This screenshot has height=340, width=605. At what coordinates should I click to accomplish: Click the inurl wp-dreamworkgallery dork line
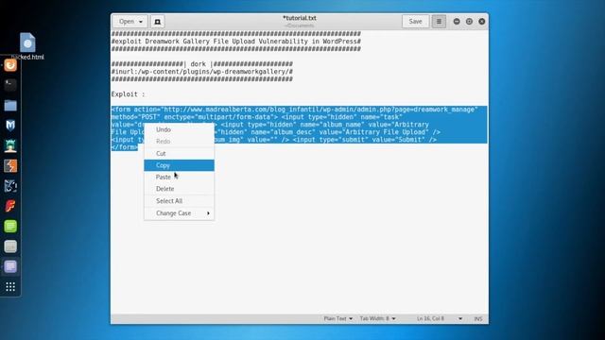[201, 72]
